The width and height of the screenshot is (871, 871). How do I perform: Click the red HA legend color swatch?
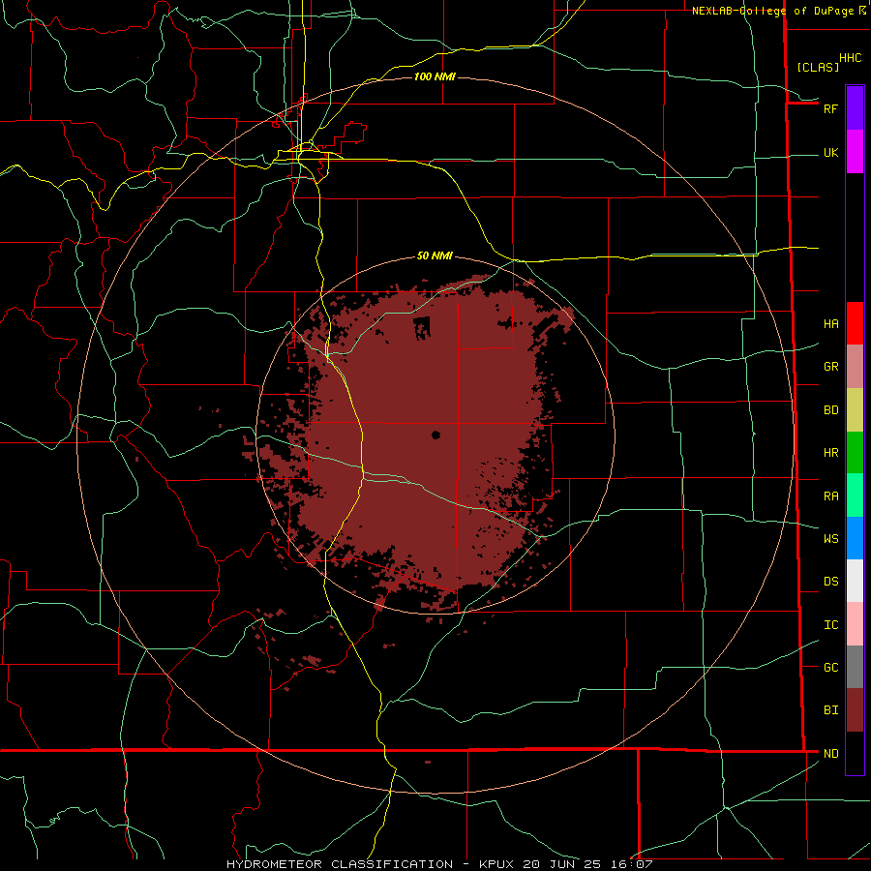tap(855, 323)
